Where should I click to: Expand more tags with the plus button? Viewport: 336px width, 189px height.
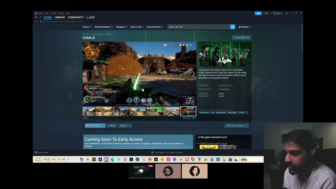(x=247, y=113)
